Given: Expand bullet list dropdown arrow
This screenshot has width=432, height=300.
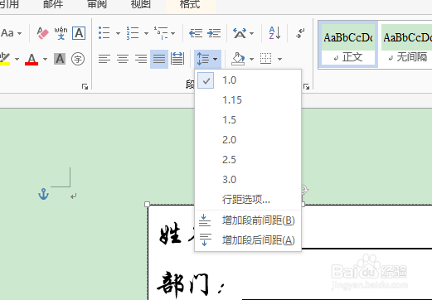Looking at the screenshot, I should [x=118, y=33].
